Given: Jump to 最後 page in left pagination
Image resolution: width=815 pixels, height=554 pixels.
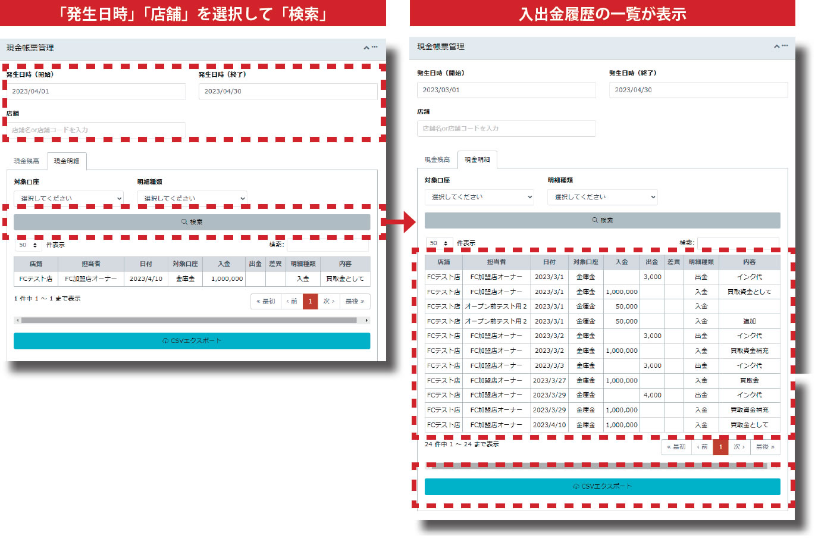Looking at the screenshot, I should coord(355,302).
